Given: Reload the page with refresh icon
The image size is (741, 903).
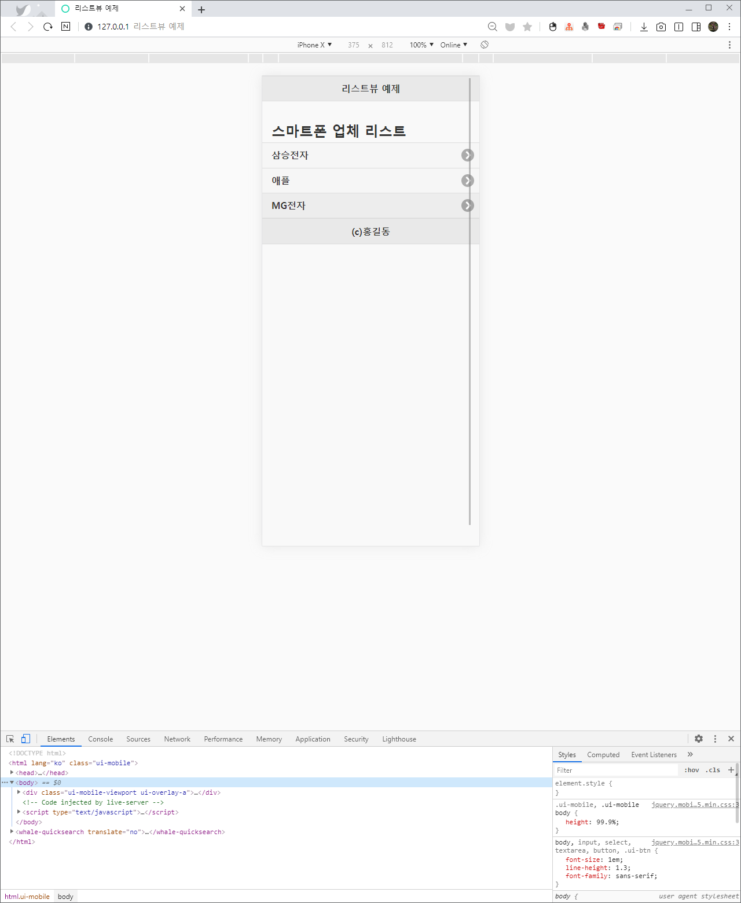Looking at the screenshot, I should tap(48, 27).
